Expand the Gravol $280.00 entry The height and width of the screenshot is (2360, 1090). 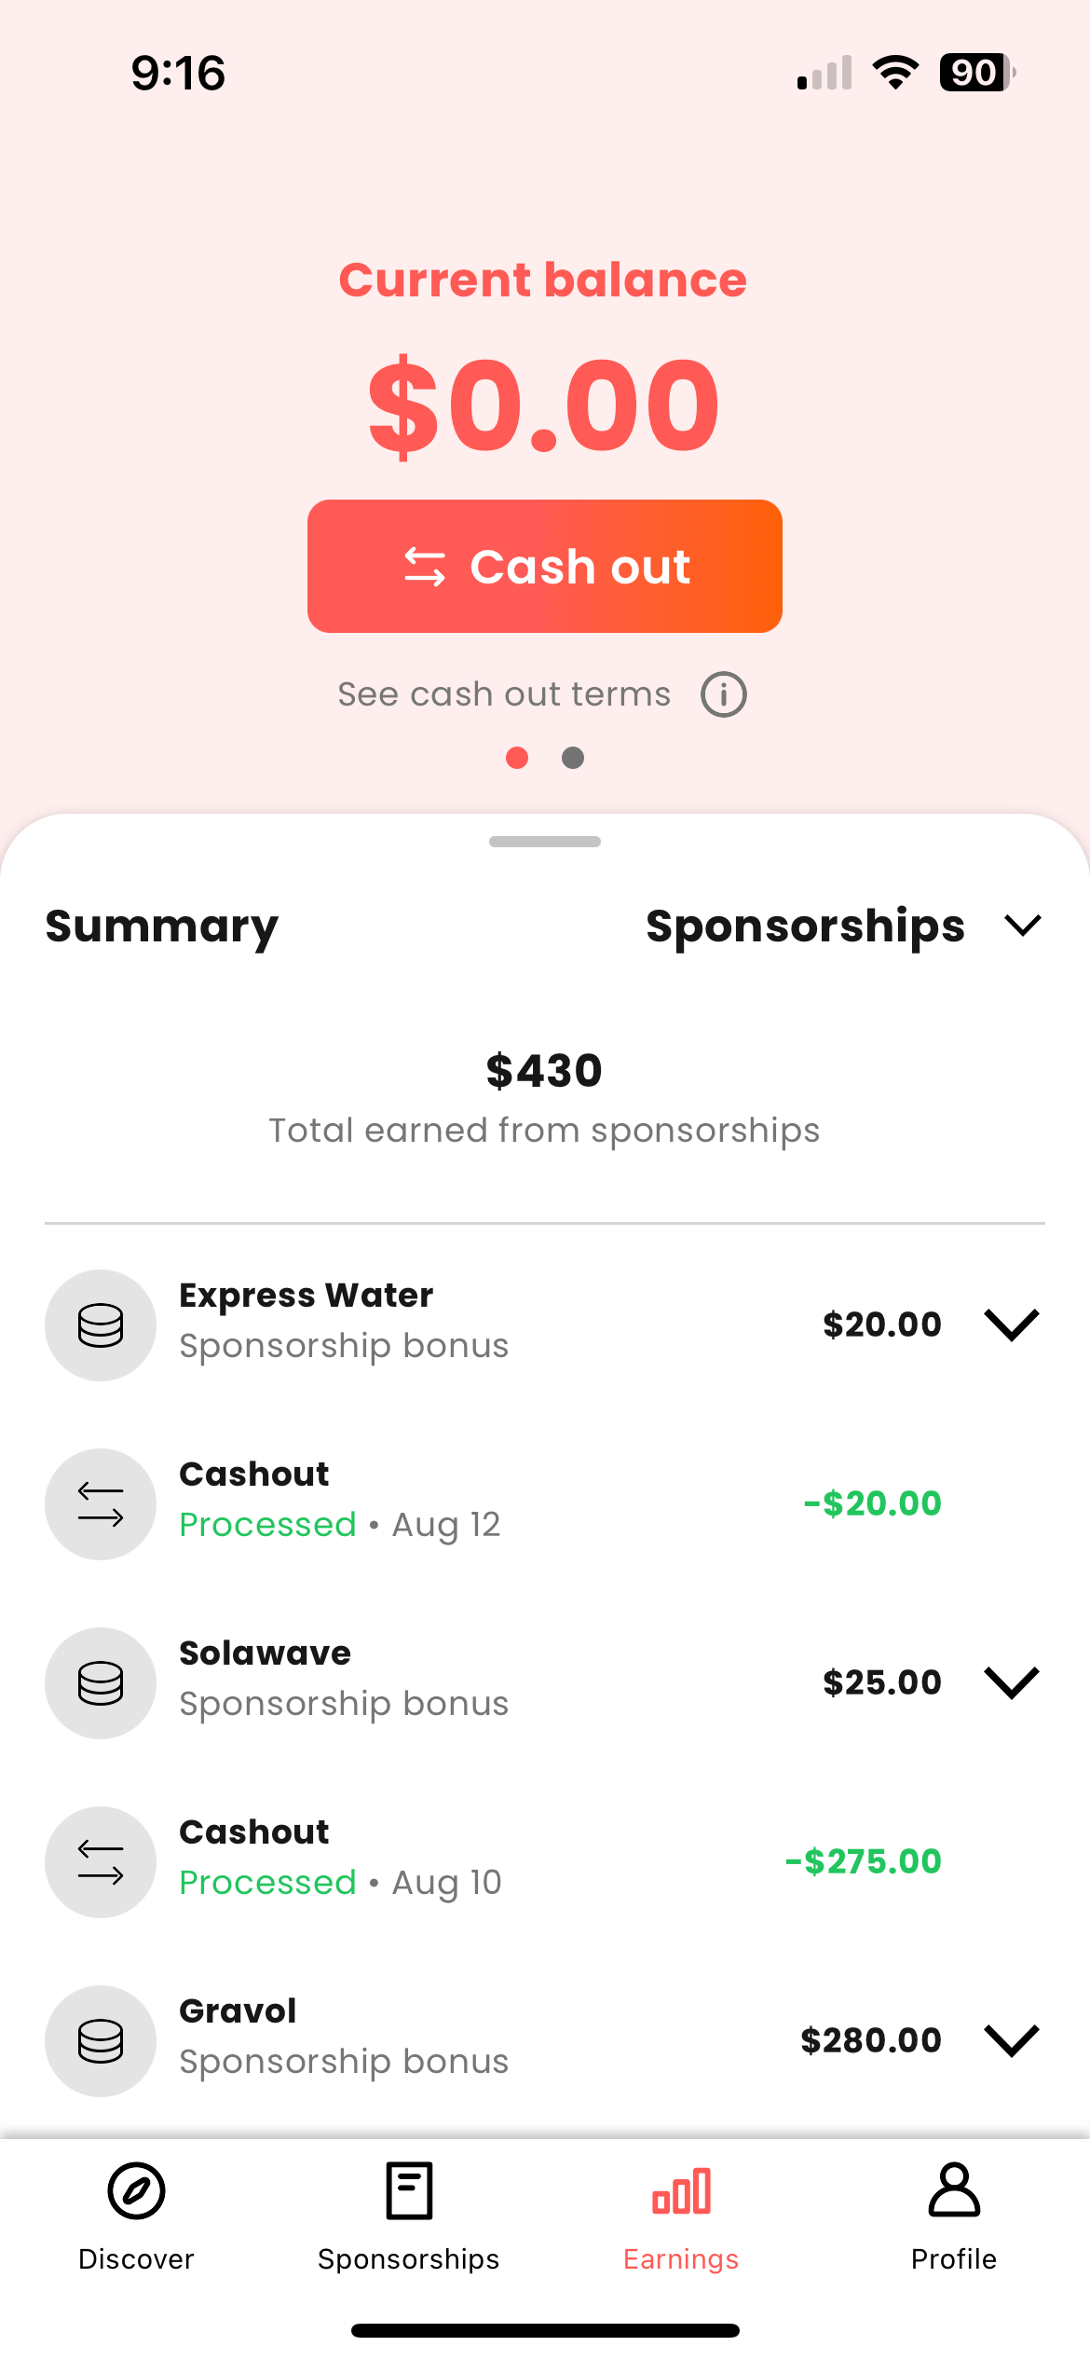pyautogui.click(x=1012, y=2040)
